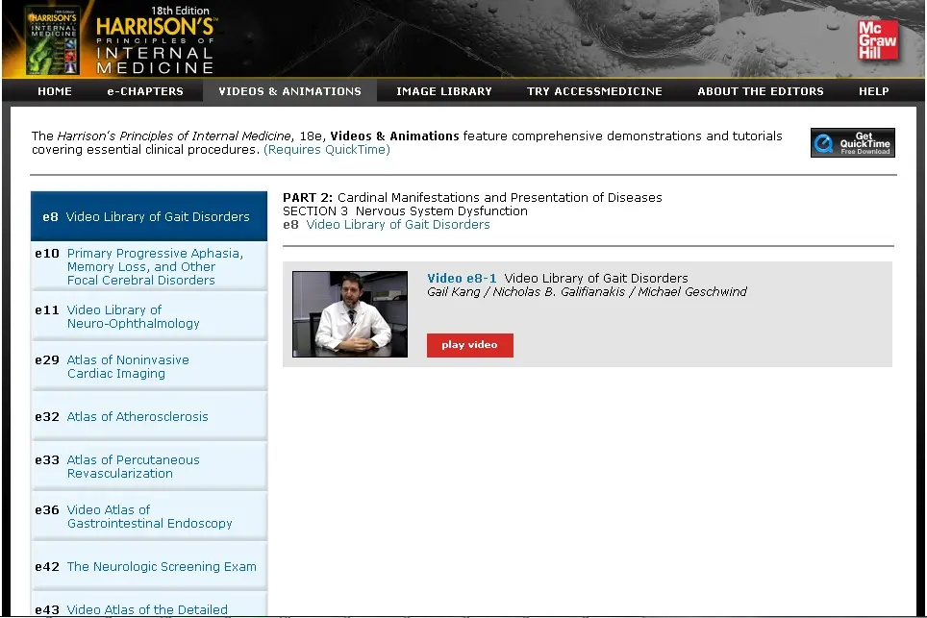Open e32 Atlas of Atherosclerosis
This screenshot has height=618, width=927.
[x=149, y=416]
